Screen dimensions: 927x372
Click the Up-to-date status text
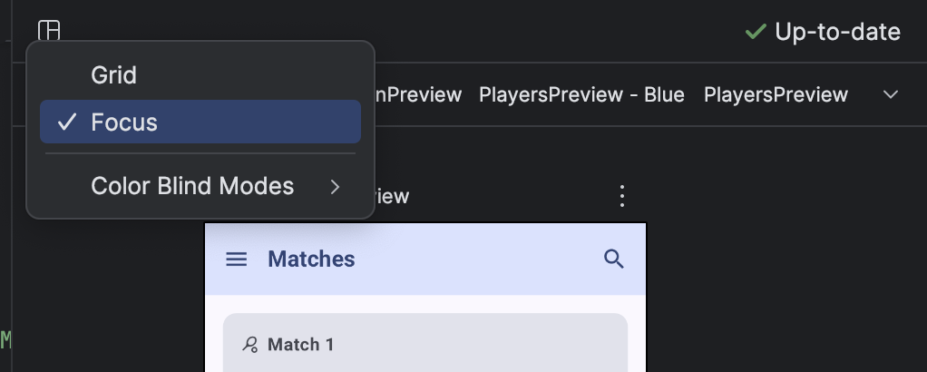point(837,32)
